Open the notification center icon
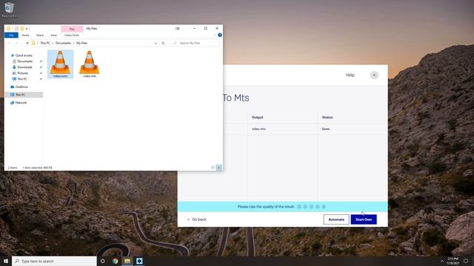Viewport: 474px width, 266px height. [466, 261]
